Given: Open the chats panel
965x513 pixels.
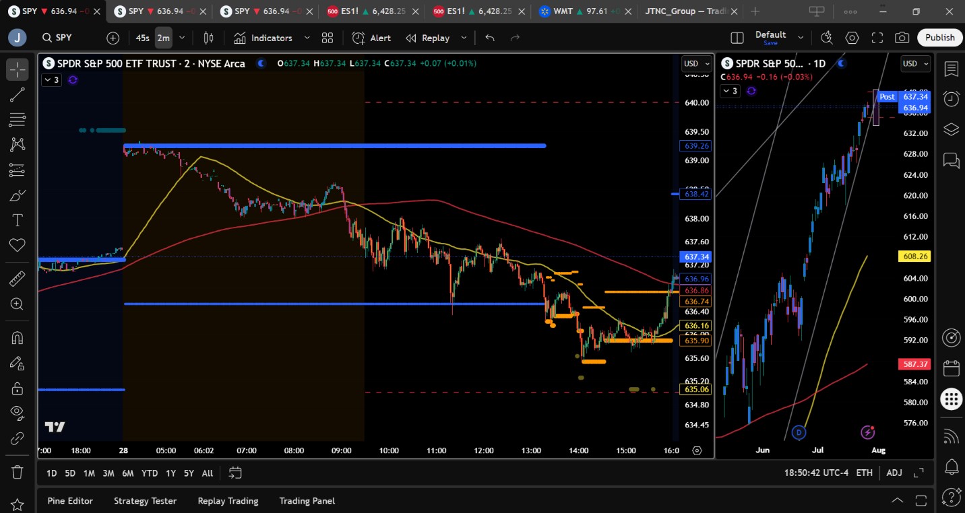Looking at the screenshot, I should point(951,160).
